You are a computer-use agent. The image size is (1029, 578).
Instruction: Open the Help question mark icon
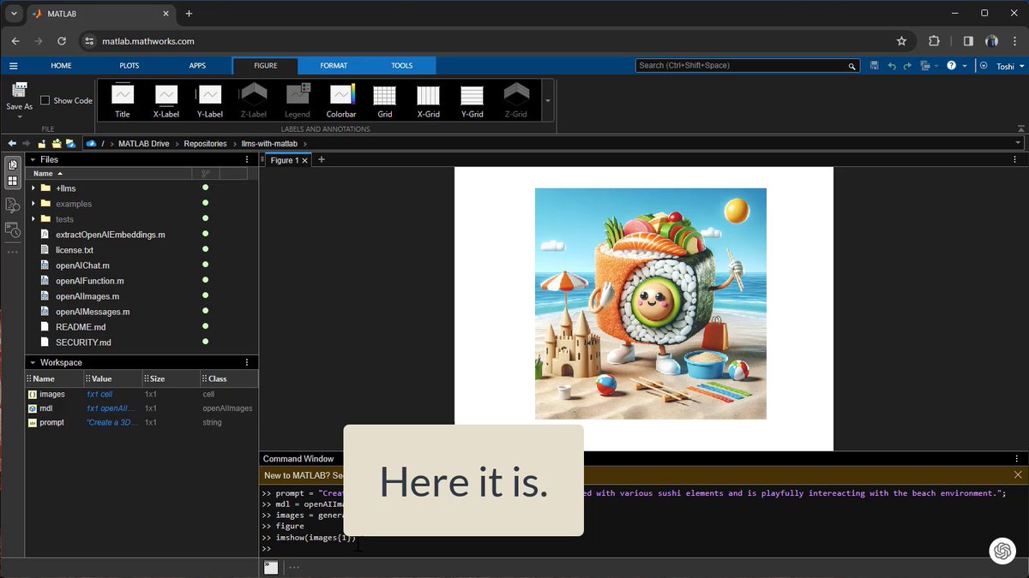coord(951,66)
